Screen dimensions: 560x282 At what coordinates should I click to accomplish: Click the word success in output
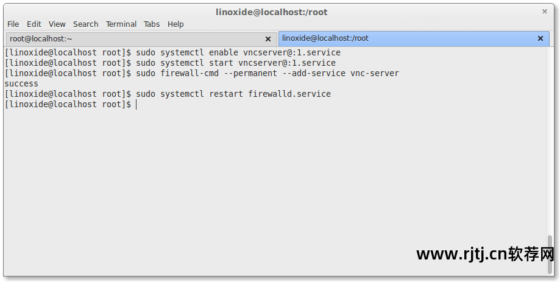pos(21,84)
